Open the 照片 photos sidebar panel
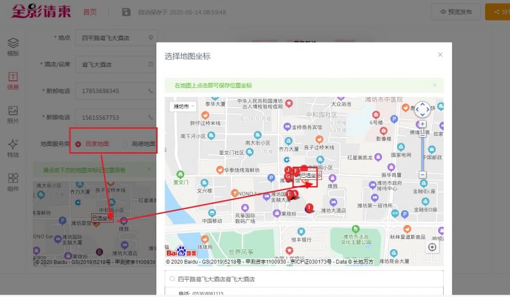 point(13,115)
